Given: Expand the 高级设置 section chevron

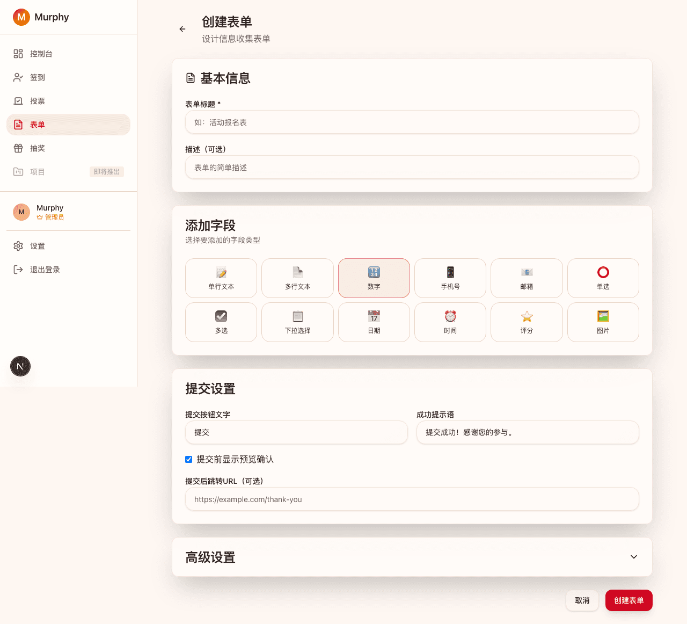Looking at the screenshot, I should [633, 557].
